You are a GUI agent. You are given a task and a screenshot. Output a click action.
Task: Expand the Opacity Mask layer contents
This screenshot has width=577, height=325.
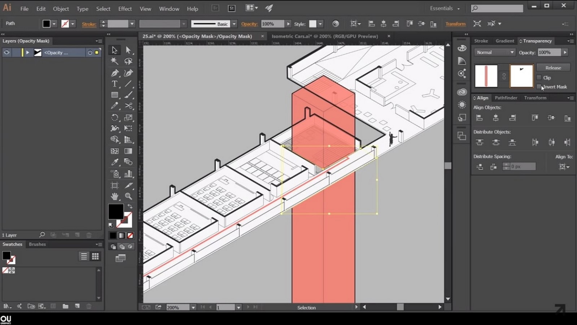click(27, 52)
